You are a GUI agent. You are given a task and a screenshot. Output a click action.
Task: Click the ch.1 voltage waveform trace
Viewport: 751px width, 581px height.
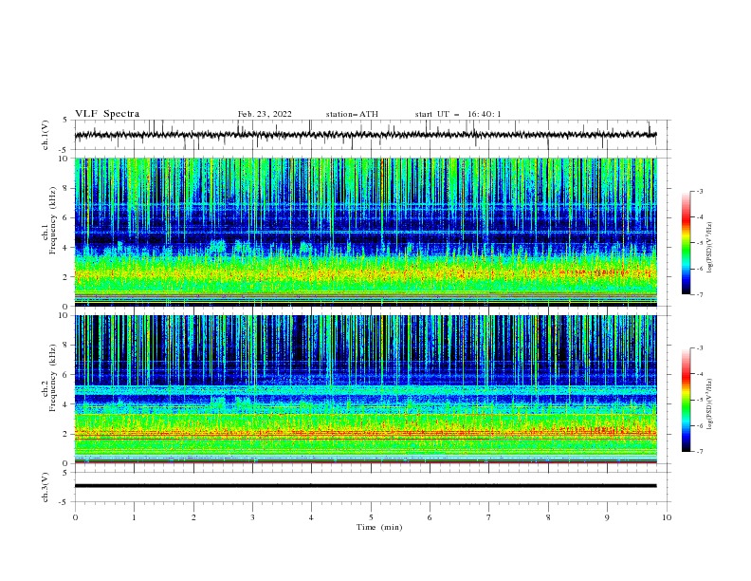(x=365, y=135)
